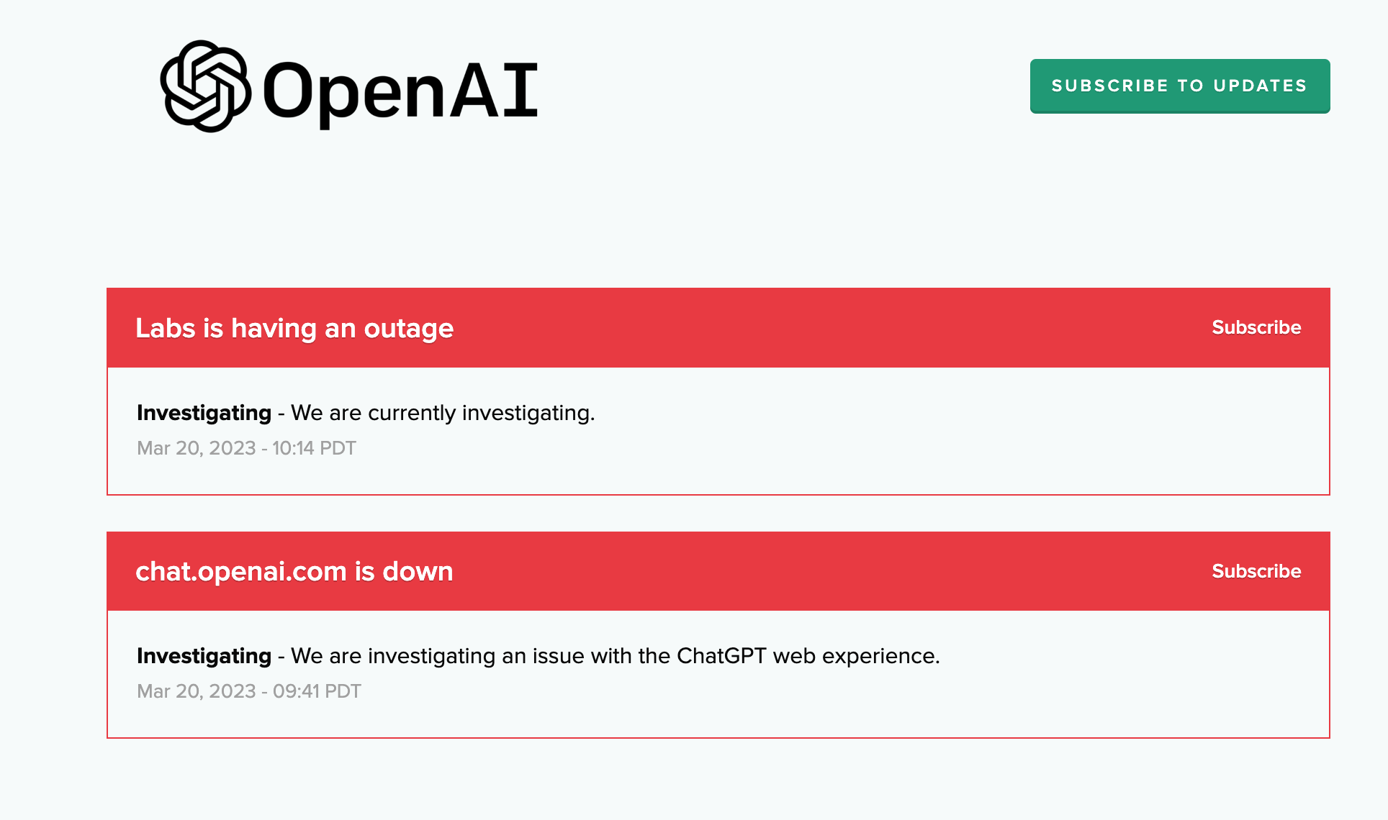Click the Subscribe link on the top incident
The width and height of the screenshot is (1388, 820).
(x=1256, y=327)
